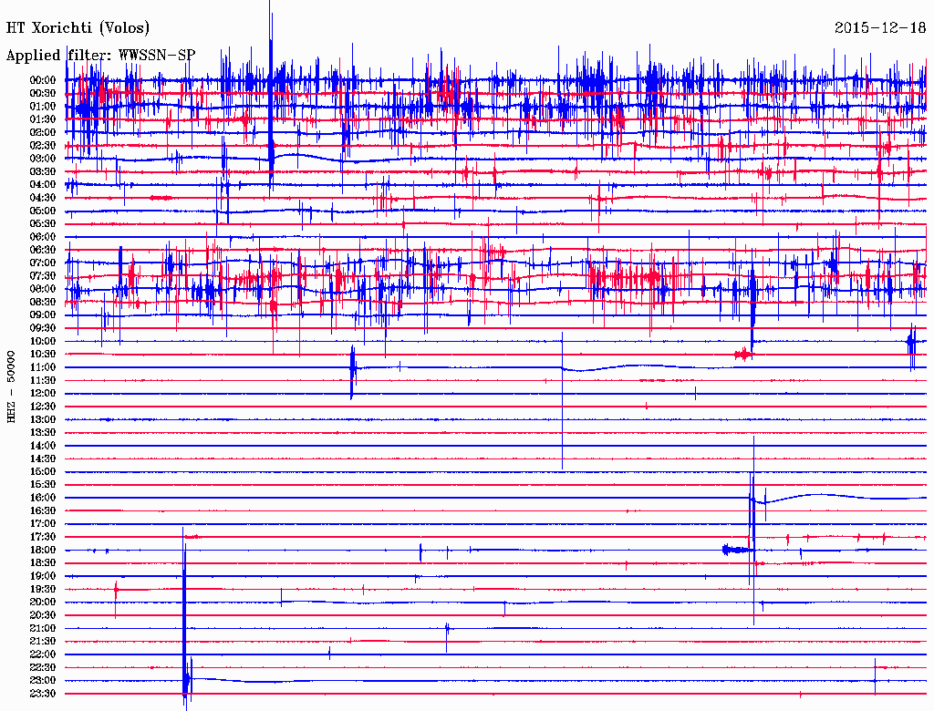Select the 22:30 time row label
This screenshot has width=934, height=711.
[x=43, y=667]
